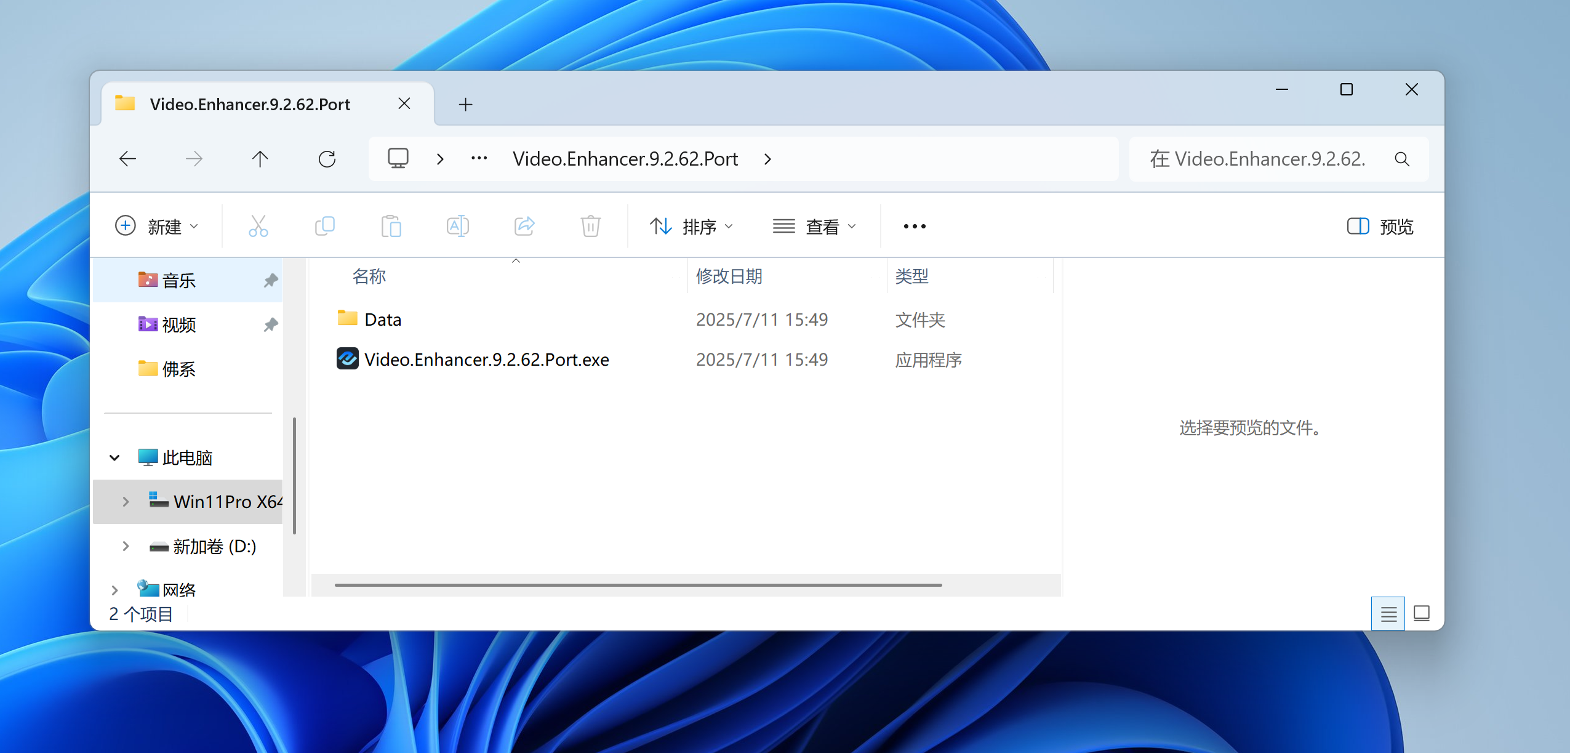Click the Rename icon
The image size is (1570, 753).
457,226
